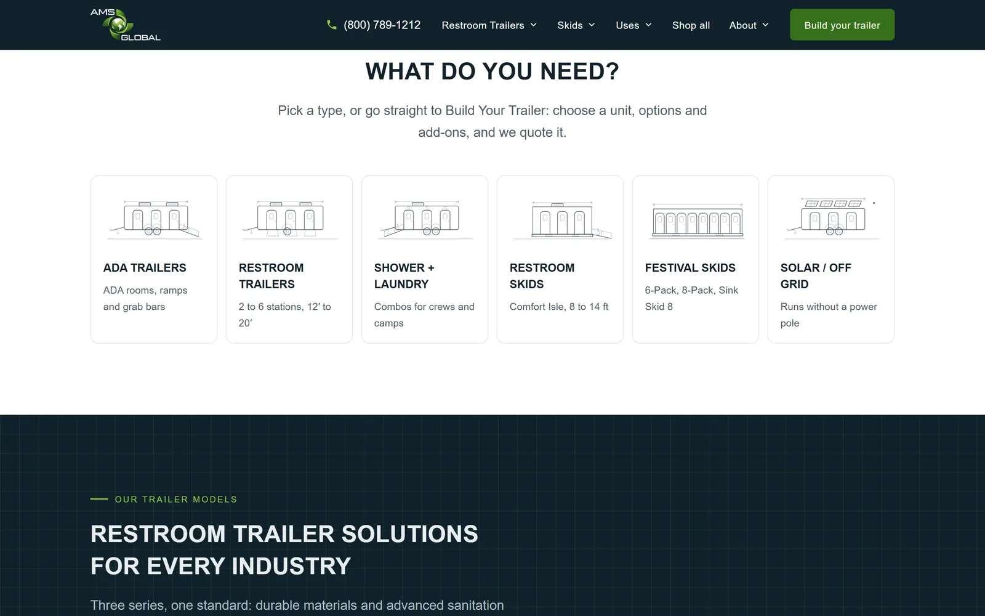Select the Festival Skids illustration
Viewport: 985px width, 616px height.
point(698,220)
